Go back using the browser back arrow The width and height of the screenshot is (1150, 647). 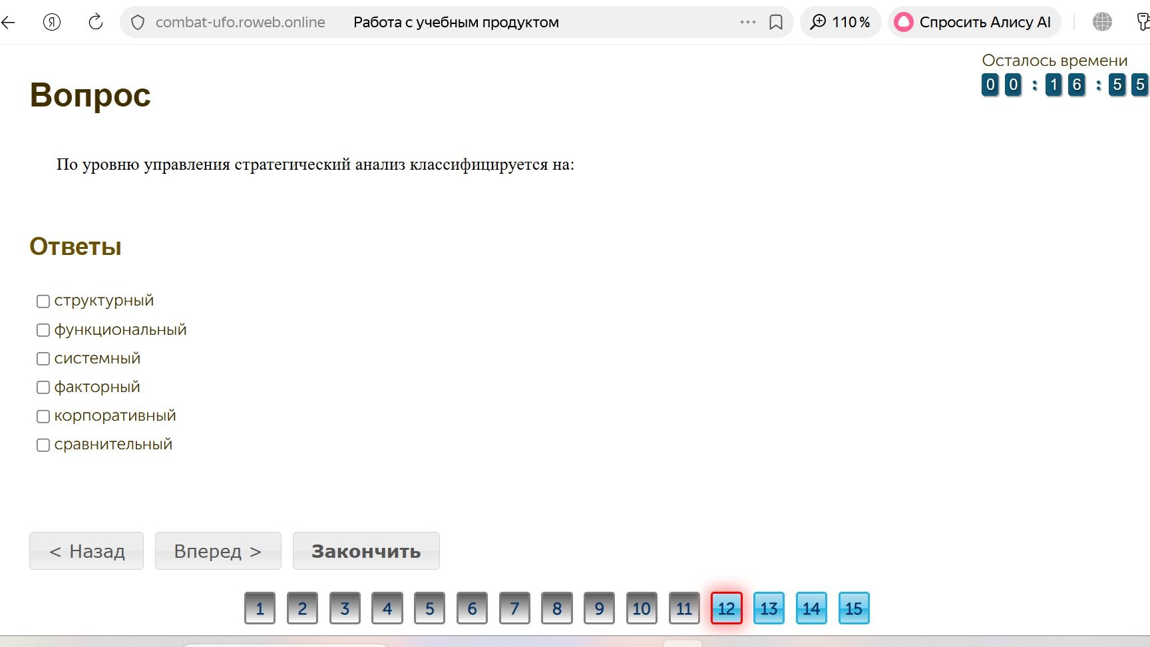click(x=8, y=22)
